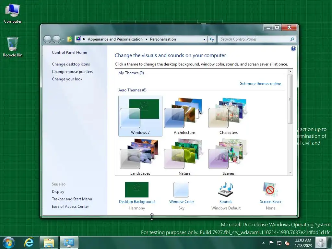Open Windows Explorer taskbar icon
The height and width of the screenshot is (249, 332).
(x=49, y=243)
